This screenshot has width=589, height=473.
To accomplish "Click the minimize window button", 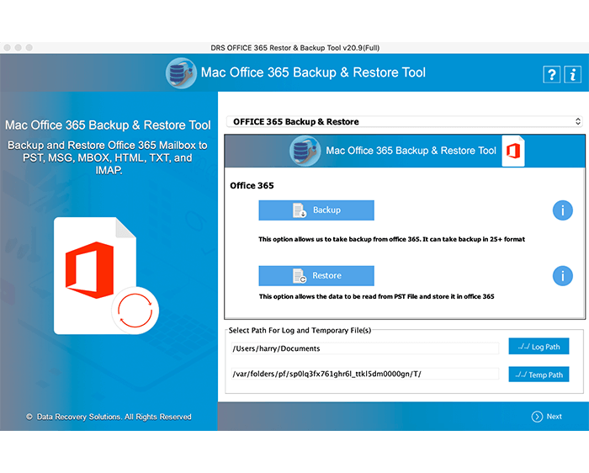I will pyautogui.click(x=18, y=47).
